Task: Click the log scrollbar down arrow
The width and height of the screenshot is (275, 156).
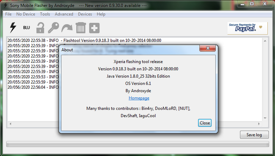Action: pyautogui.click(x=265, y=118)
